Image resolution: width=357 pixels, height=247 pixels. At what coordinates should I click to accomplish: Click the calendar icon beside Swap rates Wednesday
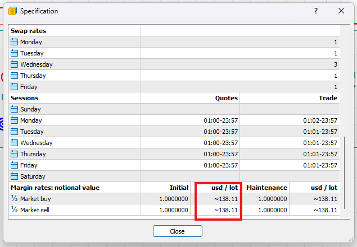click(14, 64)
